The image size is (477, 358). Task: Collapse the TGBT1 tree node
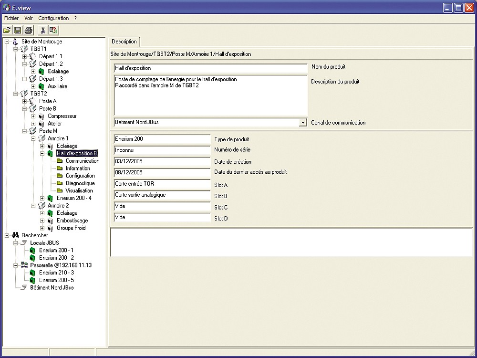point(16,49)
